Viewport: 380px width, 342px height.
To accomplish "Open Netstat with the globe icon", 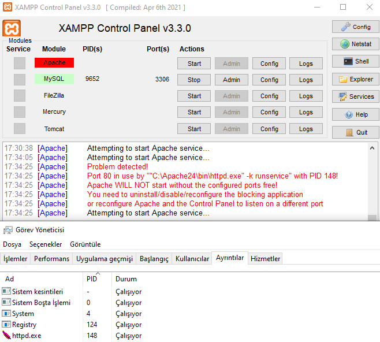I will [356, 44].
